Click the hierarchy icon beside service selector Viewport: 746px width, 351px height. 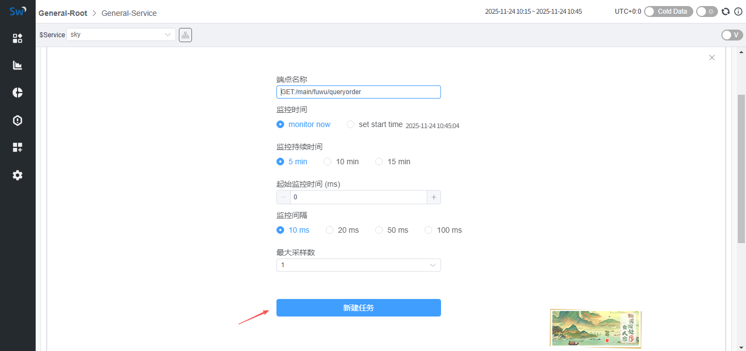[x=185, y=35]
